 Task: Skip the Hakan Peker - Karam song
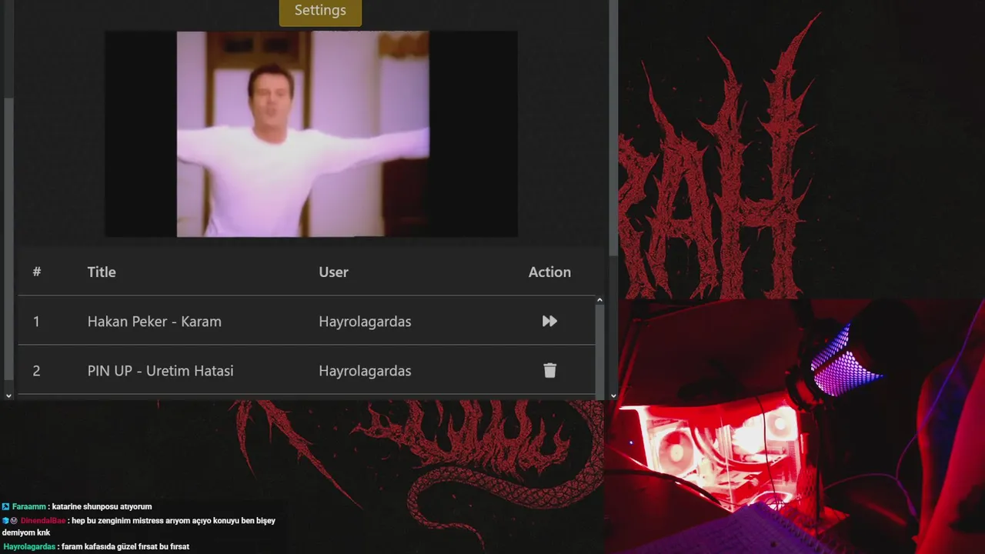pyautogui.click(x=549, y=321)
